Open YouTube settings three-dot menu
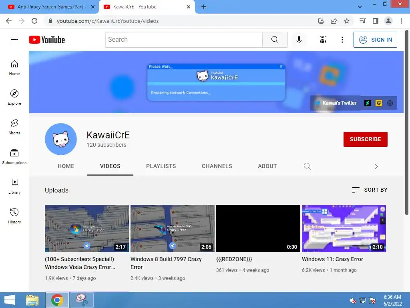 click(x=342, y=40)
